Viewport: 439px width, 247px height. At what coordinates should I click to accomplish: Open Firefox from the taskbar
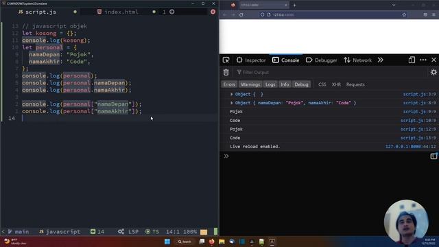pyautogui.click(x=212, y=242)
